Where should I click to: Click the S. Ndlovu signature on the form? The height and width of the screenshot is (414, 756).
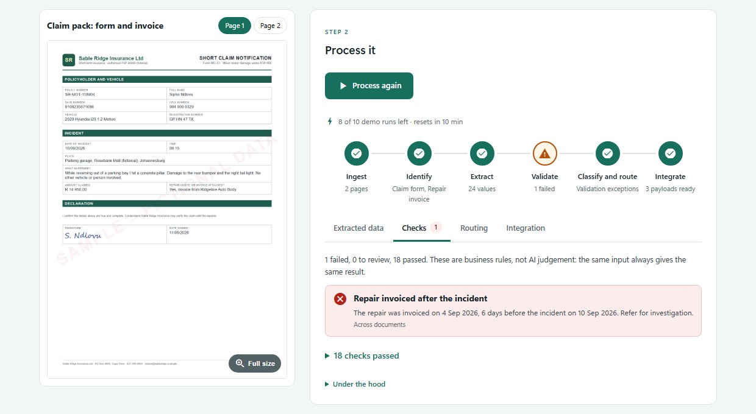[x=82, y=236]
